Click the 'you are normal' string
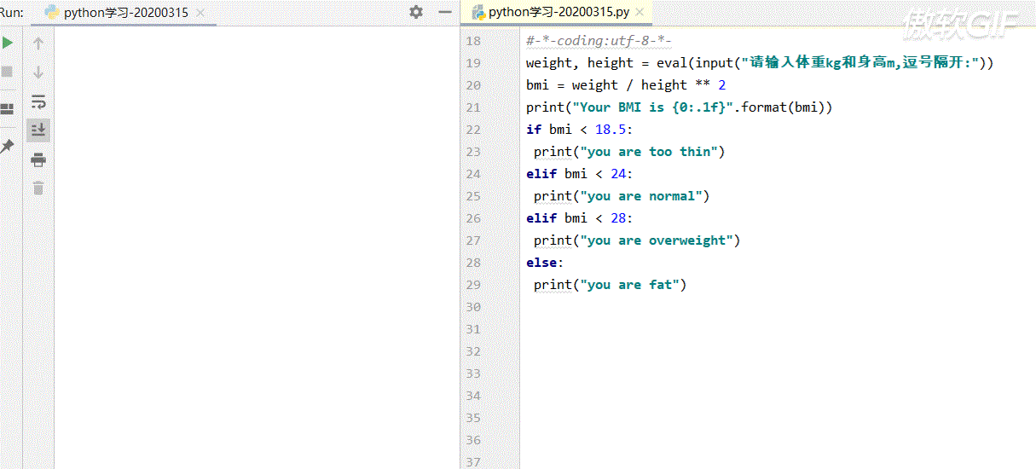This screenshot has height=469, width=1036. [641, 196]
